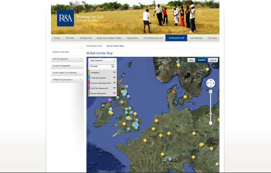Click the blue pin in southern France
The height and width of the screenshot is (173, 271).
[x=170, y=159]
